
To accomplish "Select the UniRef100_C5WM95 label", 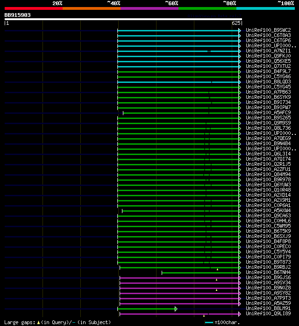I will 268,226.
